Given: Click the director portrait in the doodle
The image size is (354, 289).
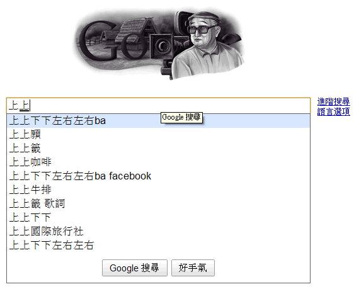Looking at the screenshot, I should pos(205,45).
